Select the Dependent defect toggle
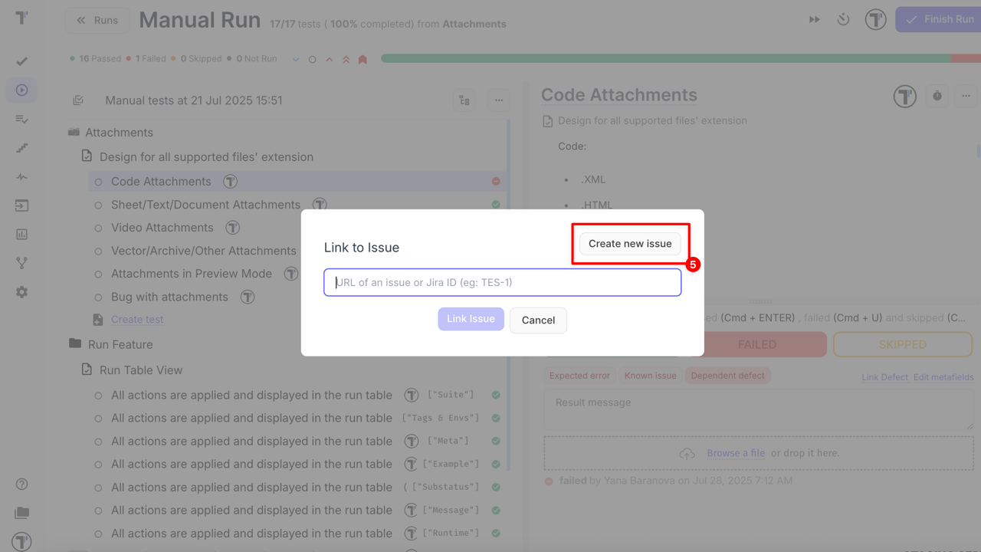Viewport: 981px width, 552px height. (x=728, y=375)
